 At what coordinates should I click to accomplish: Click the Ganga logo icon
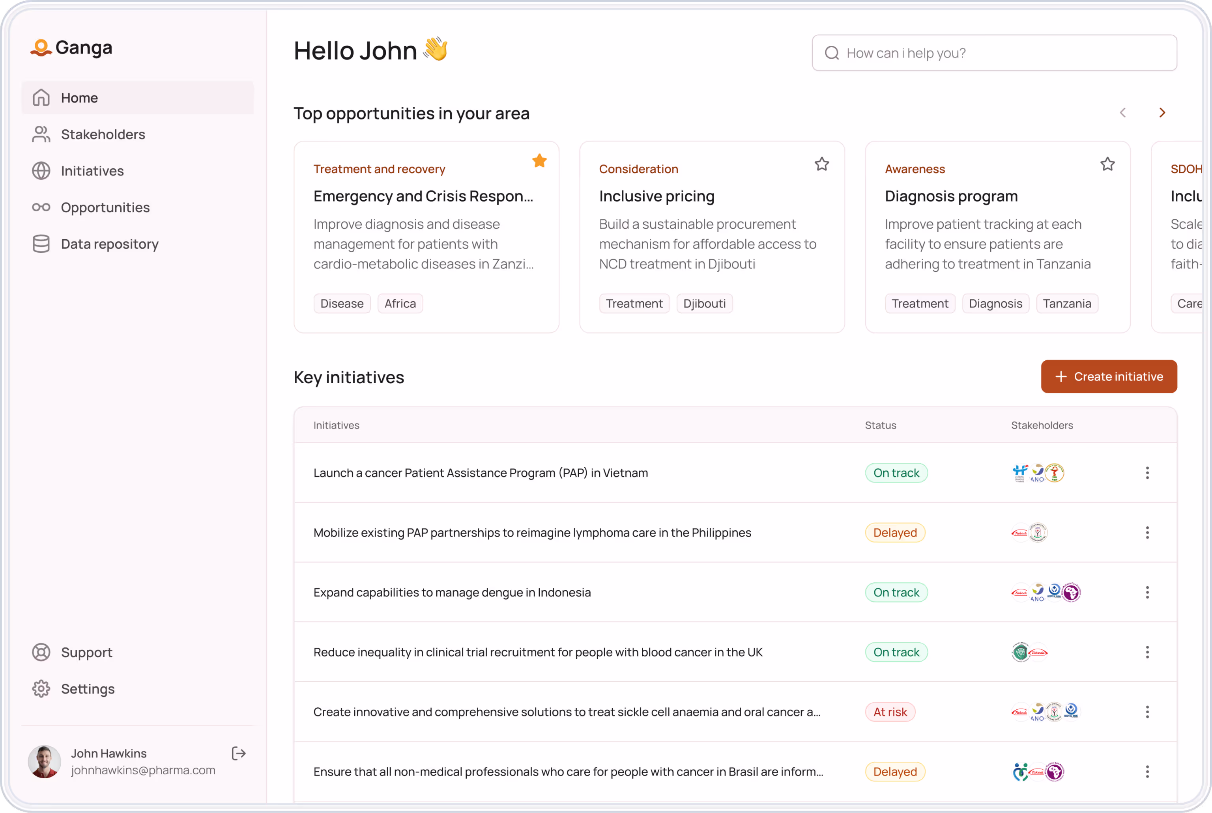pos(41,48)
